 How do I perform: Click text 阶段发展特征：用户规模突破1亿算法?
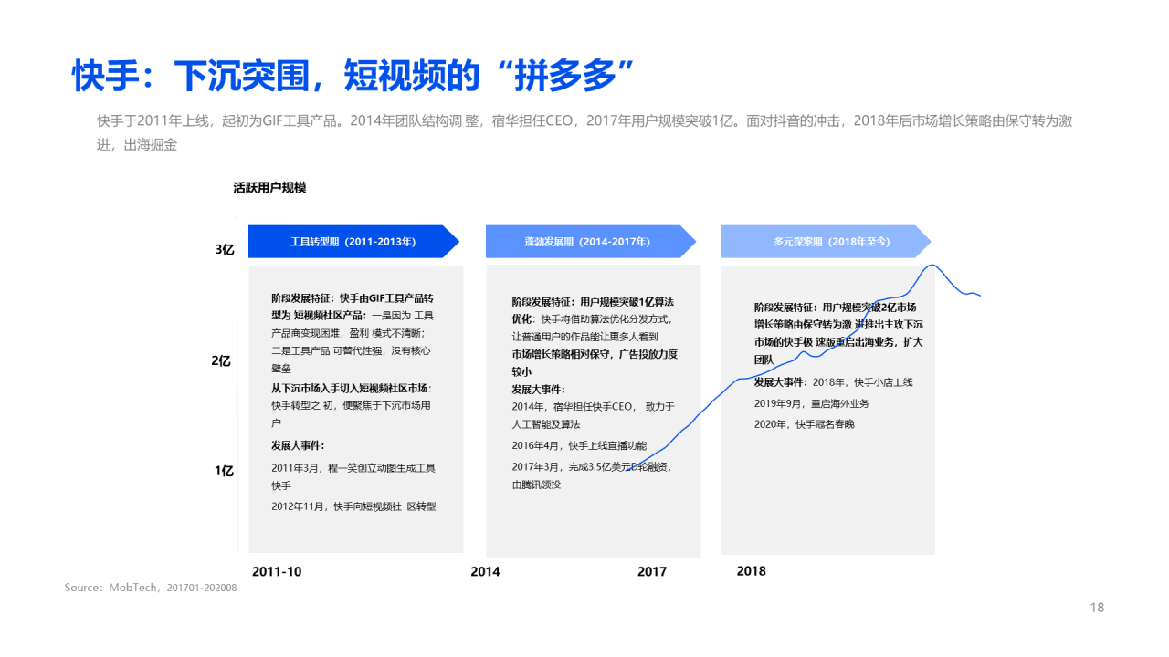[593, 301]
